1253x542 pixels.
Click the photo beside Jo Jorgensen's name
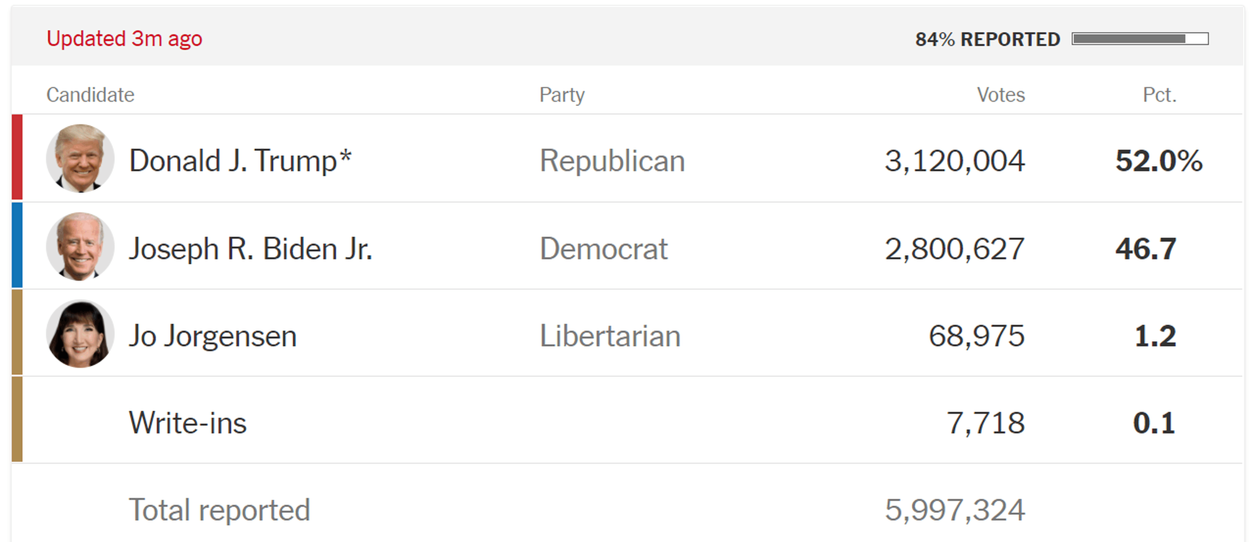[x=80, y=334]
